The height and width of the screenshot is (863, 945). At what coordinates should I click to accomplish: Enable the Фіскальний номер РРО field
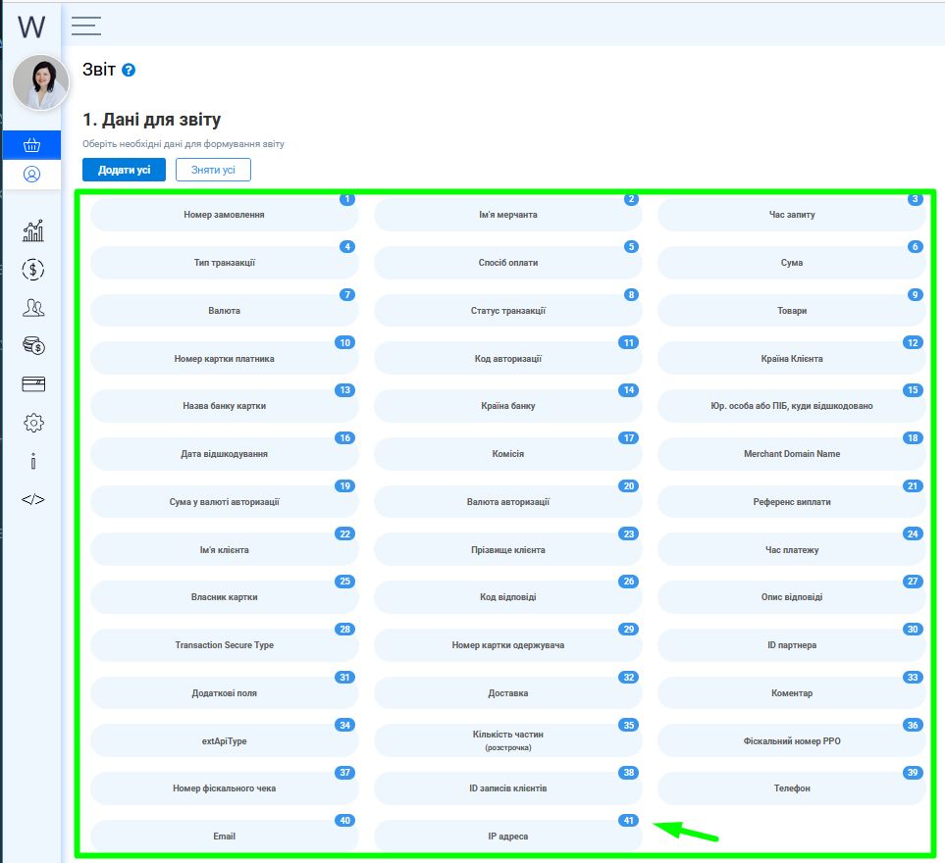pos(792,740)
